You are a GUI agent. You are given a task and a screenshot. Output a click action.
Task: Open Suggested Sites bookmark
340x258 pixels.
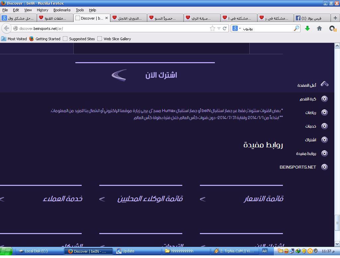[x=79, y=39]
